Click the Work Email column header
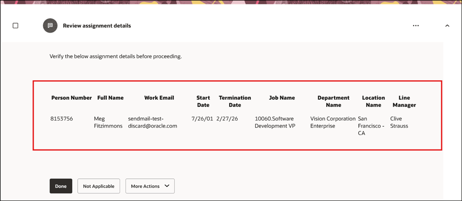Viewport: 462px width, 201px height. 159,98
